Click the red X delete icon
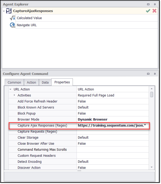This screenshot has width=161, height=184. [154, 11]
